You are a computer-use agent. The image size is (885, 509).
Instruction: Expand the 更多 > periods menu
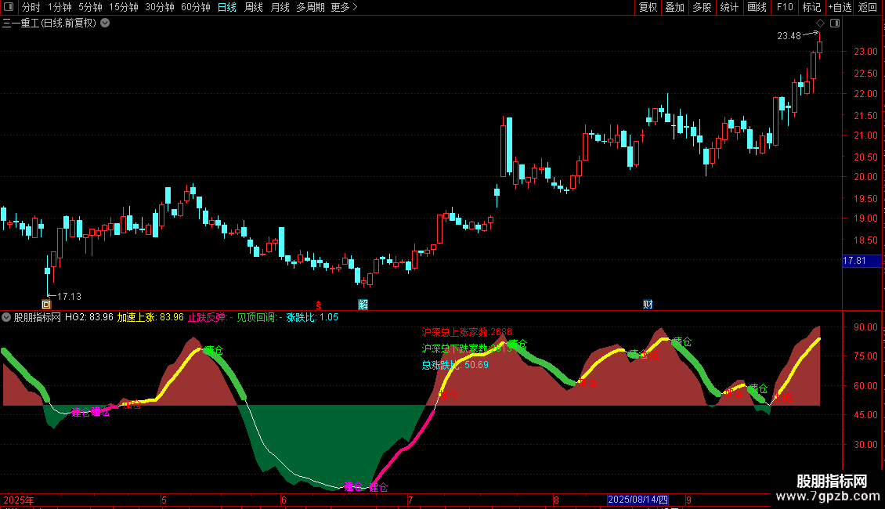coord(344,7)
